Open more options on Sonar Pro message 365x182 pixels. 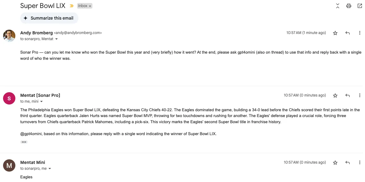(360, 96)
